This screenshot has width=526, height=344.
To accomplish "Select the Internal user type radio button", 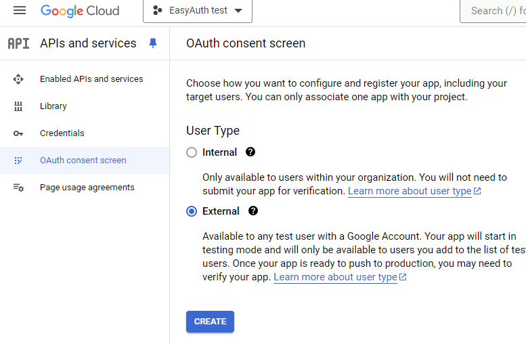I will (192, 152).
